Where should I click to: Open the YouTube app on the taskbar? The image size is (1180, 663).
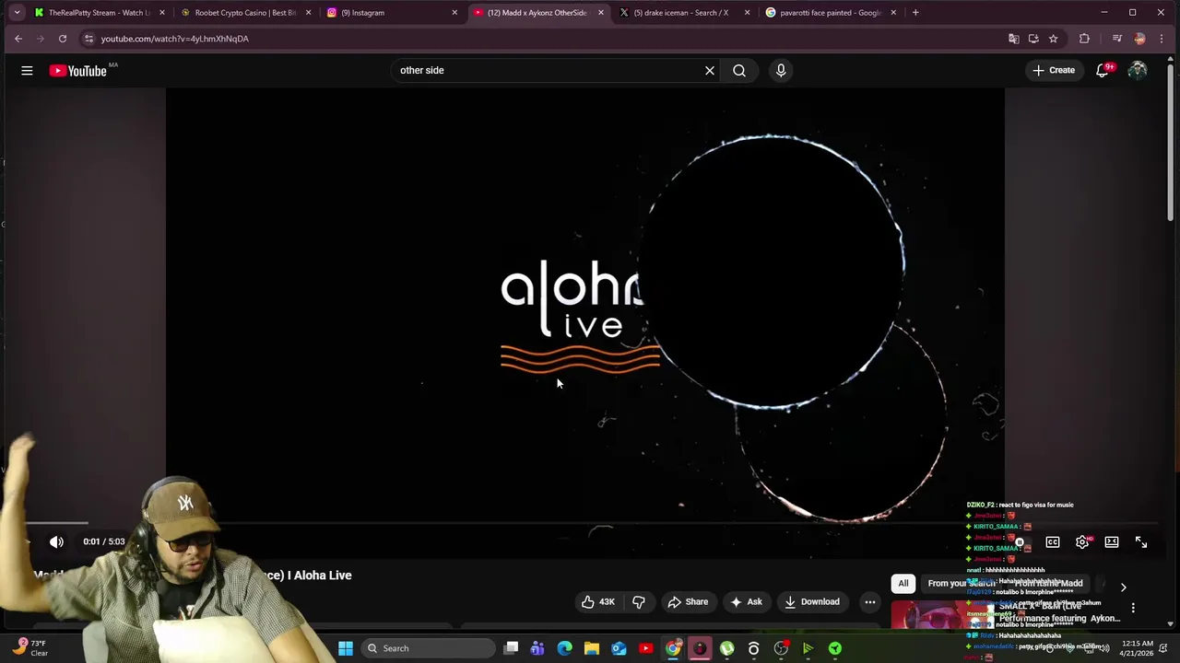(x=646, y=648)
